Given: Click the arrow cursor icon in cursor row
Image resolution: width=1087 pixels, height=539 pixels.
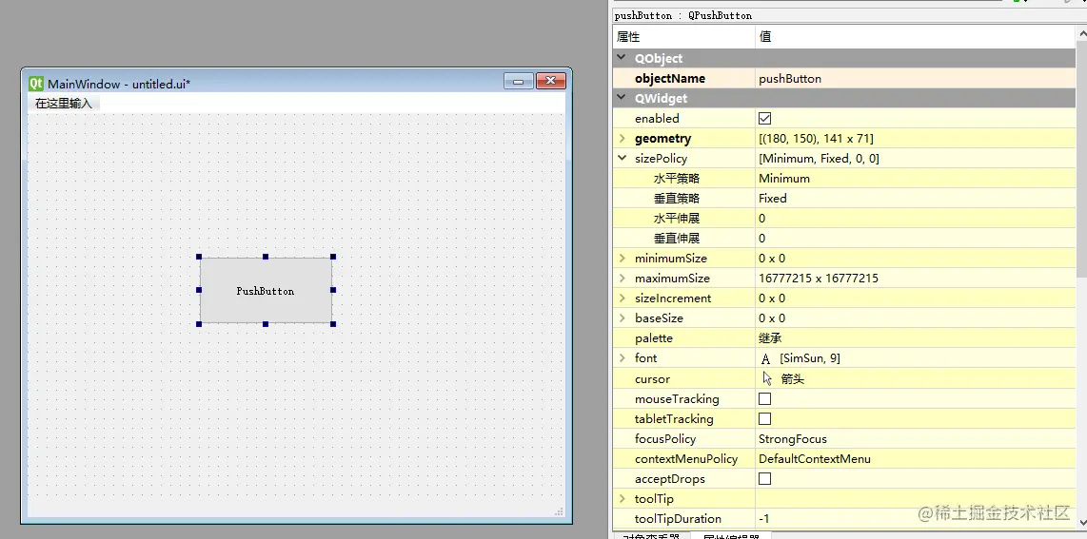Looking at the screenshot, I should coord(767,378).
